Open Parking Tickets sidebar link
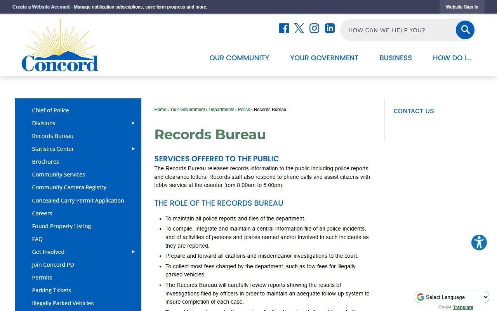 point(51,290)
